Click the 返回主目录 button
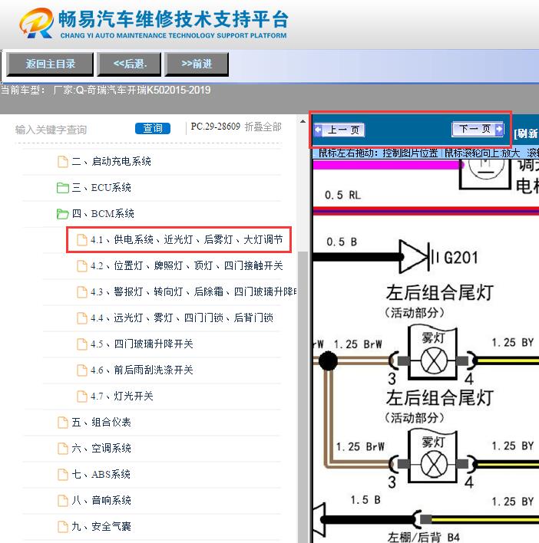The width and height of the screenshot is (539, 543). point(50,64)
